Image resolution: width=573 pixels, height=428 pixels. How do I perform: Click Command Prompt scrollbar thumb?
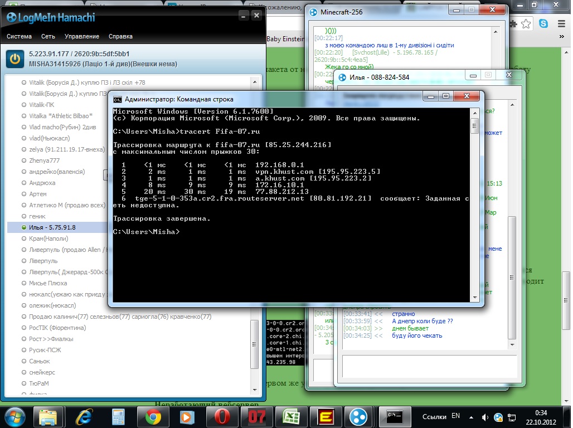(x=475, y=127)
